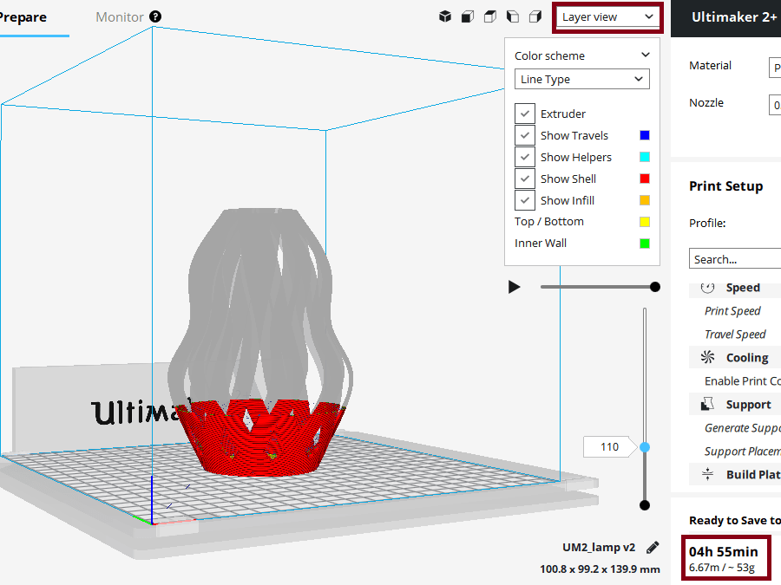
Task: Click the Material label
Action: pyautogui.click(x=710, y=66)
